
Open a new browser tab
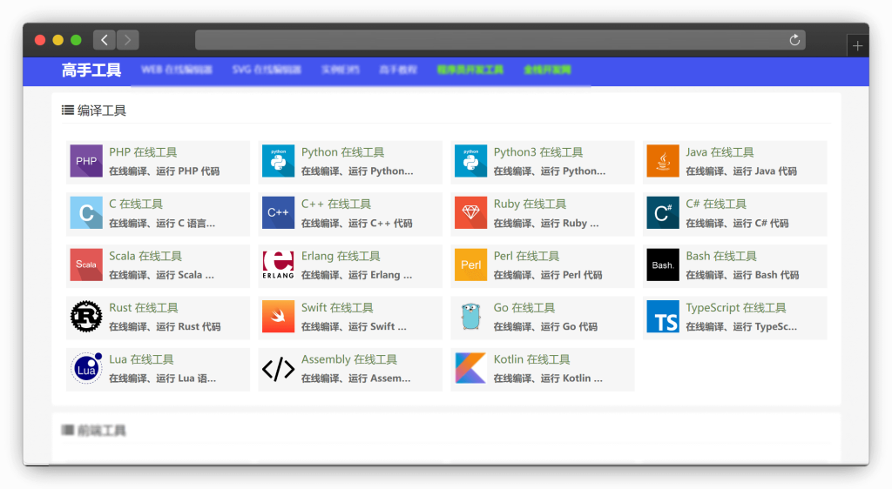[x=858, y=46]
